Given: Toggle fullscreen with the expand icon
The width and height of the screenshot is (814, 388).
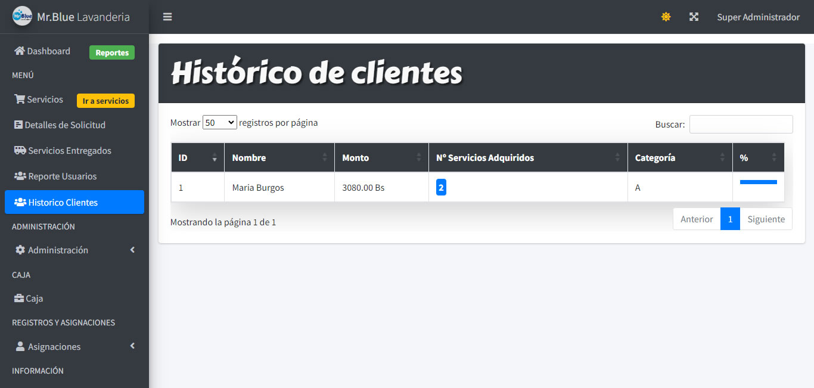Looking at the screenshot, I should tap(694, 17).
